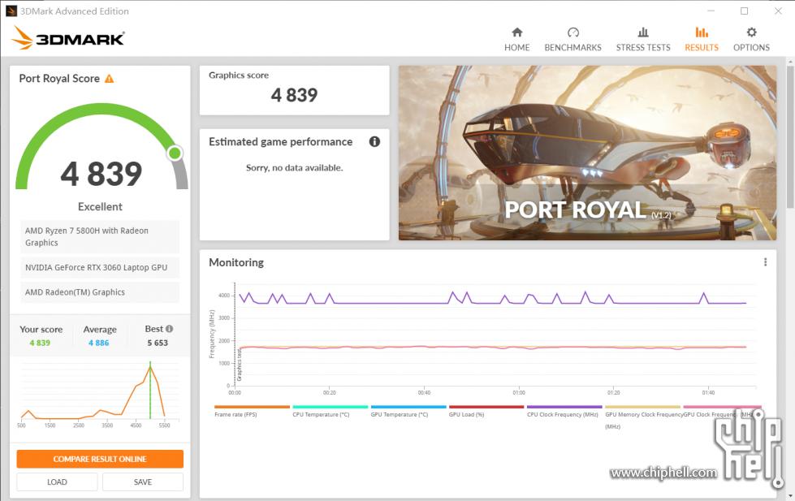Click the Load button
The width and height of the screenshot is (795, 501).
[x=57, y=482]
